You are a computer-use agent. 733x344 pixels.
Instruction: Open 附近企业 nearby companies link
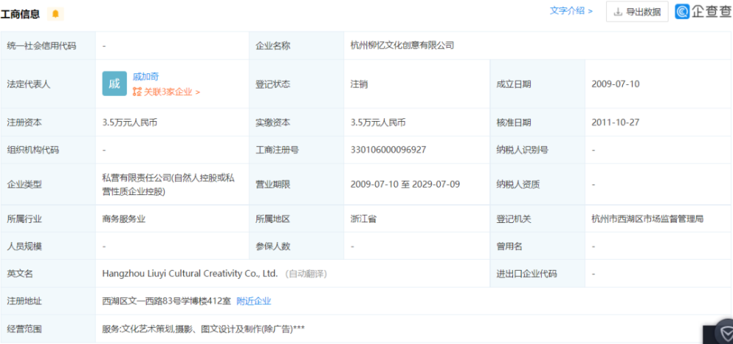(254, 301)
